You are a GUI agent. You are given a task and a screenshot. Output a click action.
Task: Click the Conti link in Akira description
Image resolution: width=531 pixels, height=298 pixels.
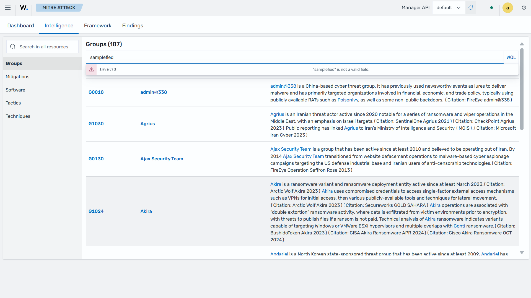pyautogui.click(x=459, y=226)
